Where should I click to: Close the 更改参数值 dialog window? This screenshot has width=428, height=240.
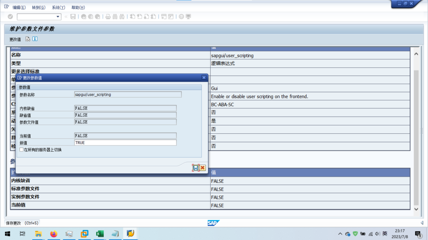click(x=204, y=77)
